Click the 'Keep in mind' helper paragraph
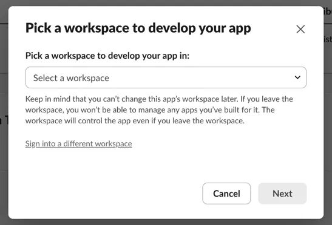 click(x=159, y=109)
